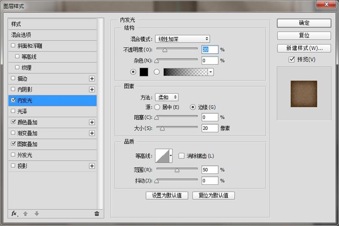
Task: Enable the 光泽 checkbox
Action: coord(13,111)
